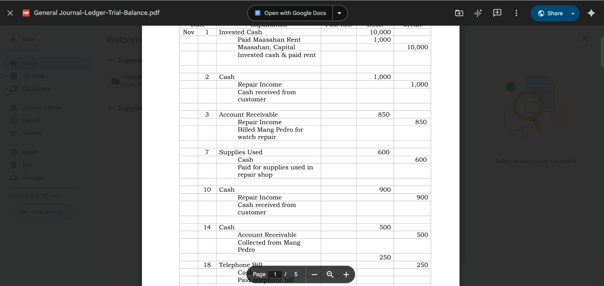This screenshot has height=286, width=604.
Task: Click the PATHF folder icon in suggested folders
Action: click(x=116, y=81)
